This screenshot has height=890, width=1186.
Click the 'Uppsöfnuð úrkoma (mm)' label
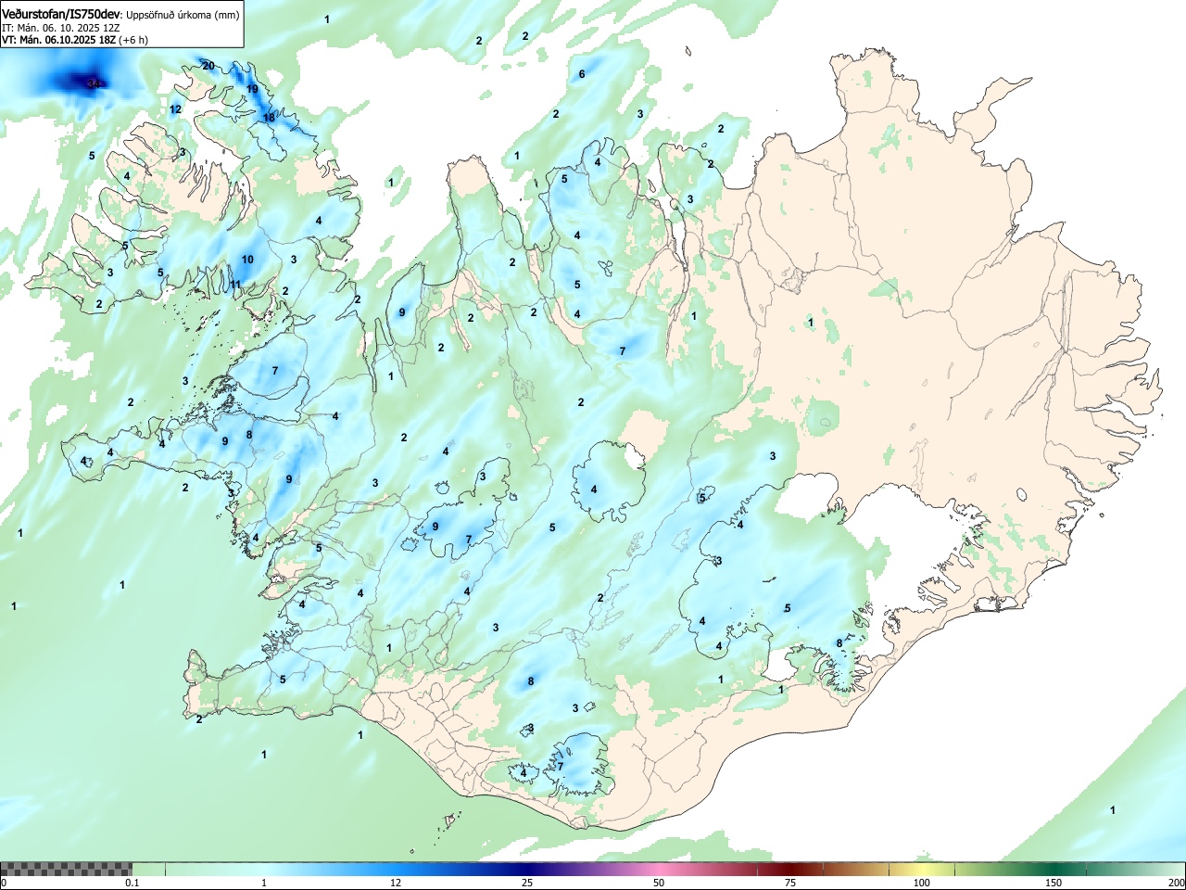pos(183,15)
